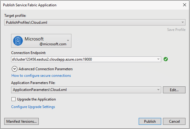Open the Connection Endpoint dropdown arrow
This screenshot has height=129, width=190.
tap(158, 59)
